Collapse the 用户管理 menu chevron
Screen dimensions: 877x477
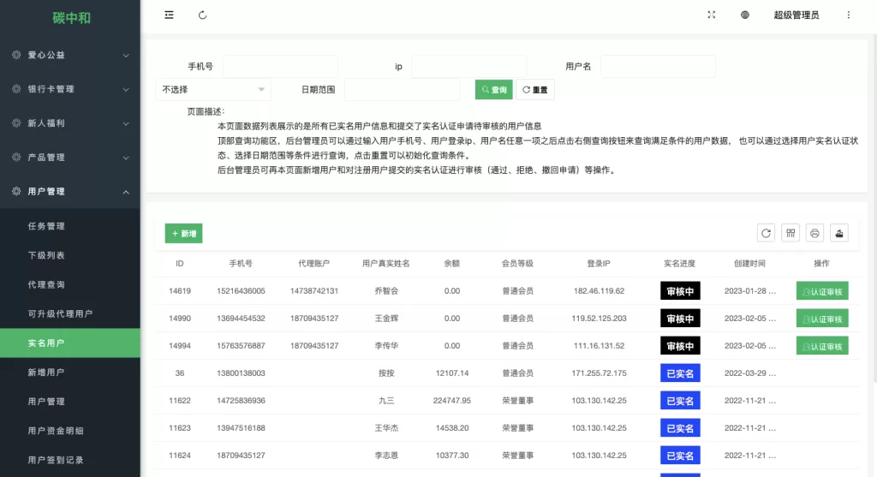pyautogui.click(x=126, y=192)
